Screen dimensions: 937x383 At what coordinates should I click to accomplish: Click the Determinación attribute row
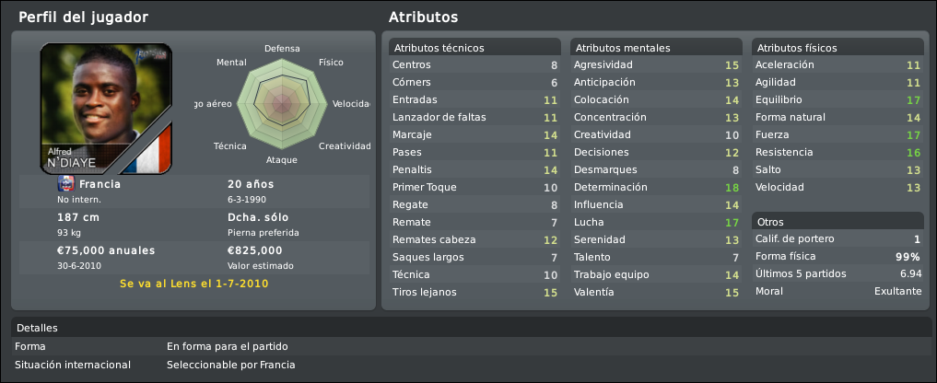(655, 188)
